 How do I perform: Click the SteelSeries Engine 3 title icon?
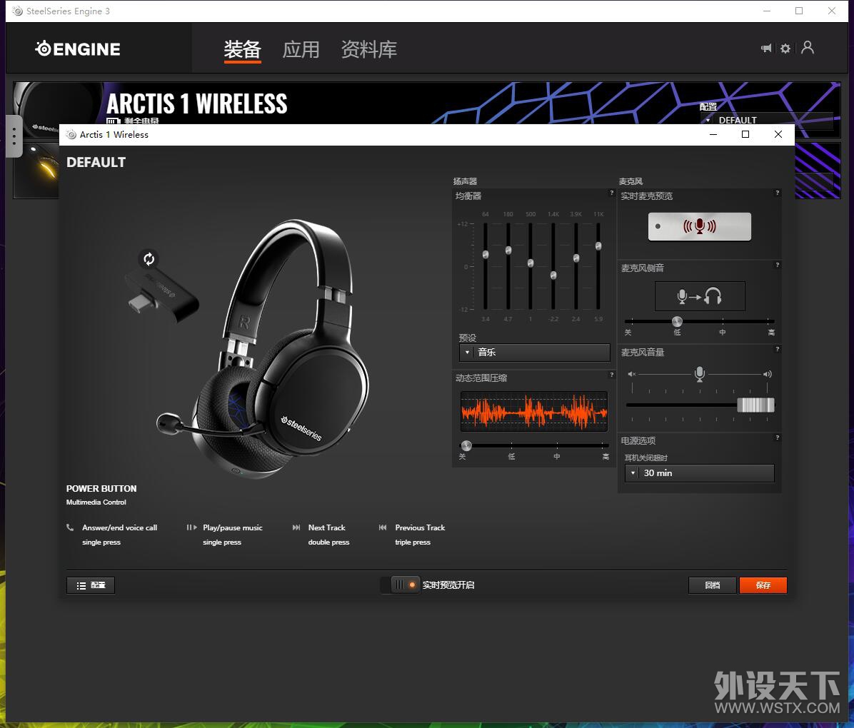click(x=18, y=11)
